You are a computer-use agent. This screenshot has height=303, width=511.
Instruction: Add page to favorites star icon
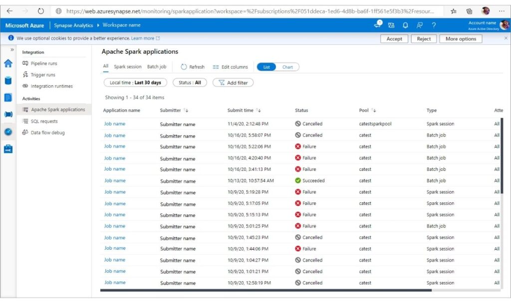point(453,11)
